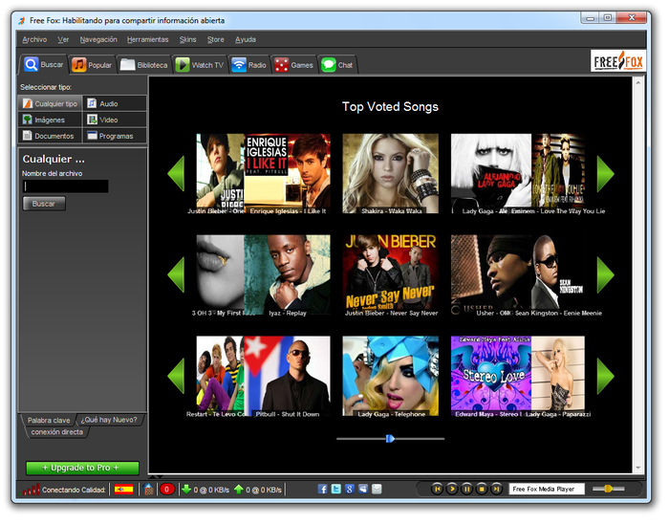The image size is (669, 524).
Task: Open the Chat tab
Action: pyautogui.click(x=337, y=65)
